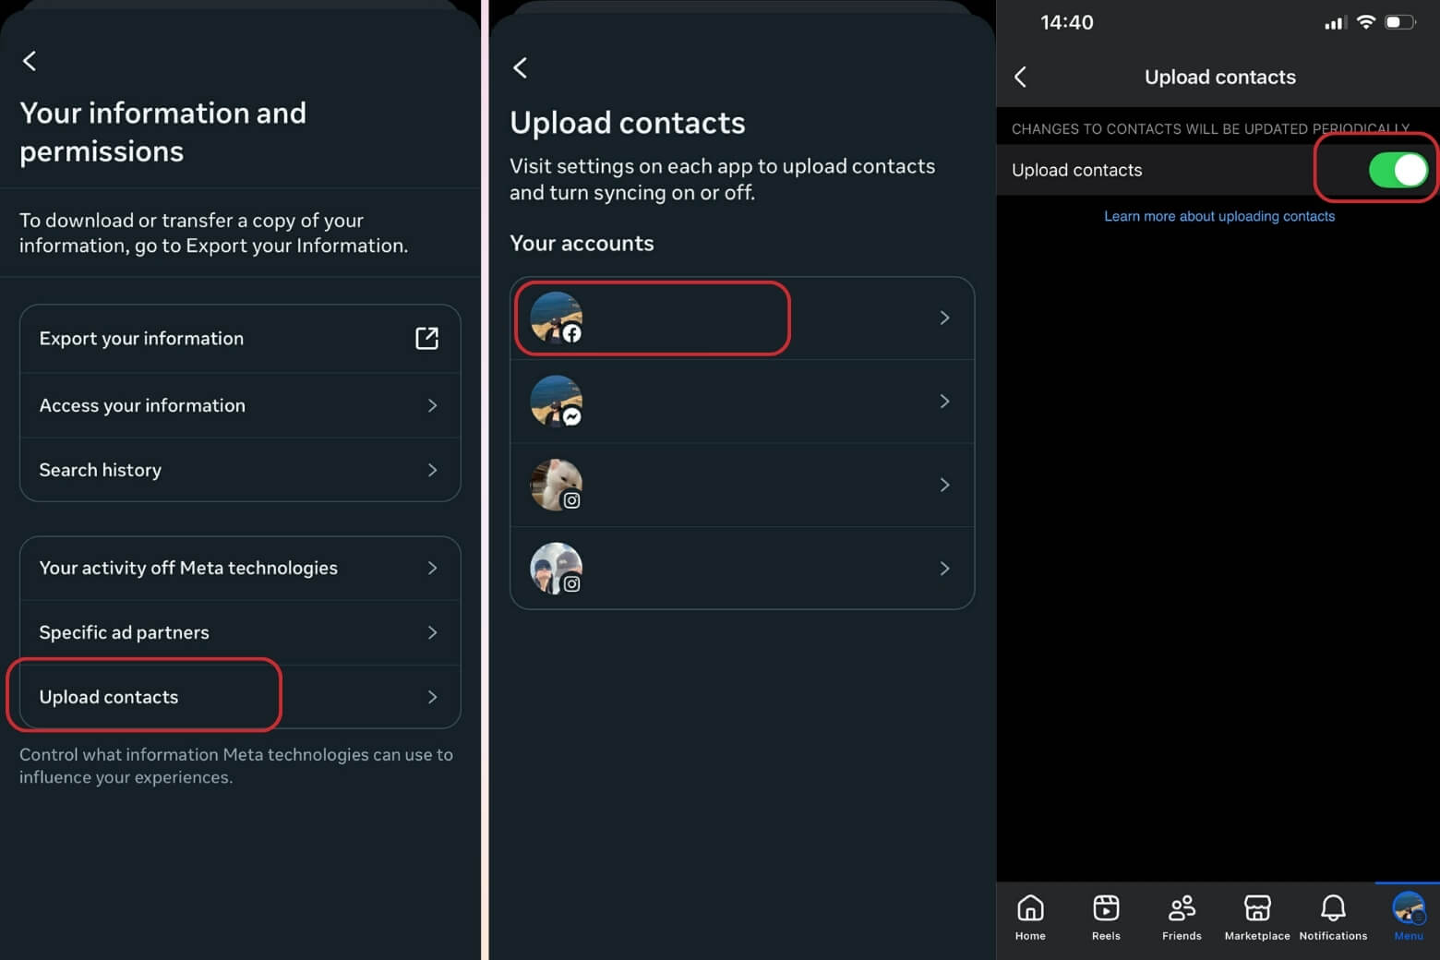Select the Messenger account profile picture
1440x960 pixels.
coord(556,401)
